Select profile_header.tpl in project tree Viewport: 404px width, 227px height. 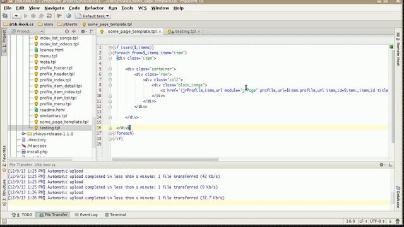coord(57,74)
